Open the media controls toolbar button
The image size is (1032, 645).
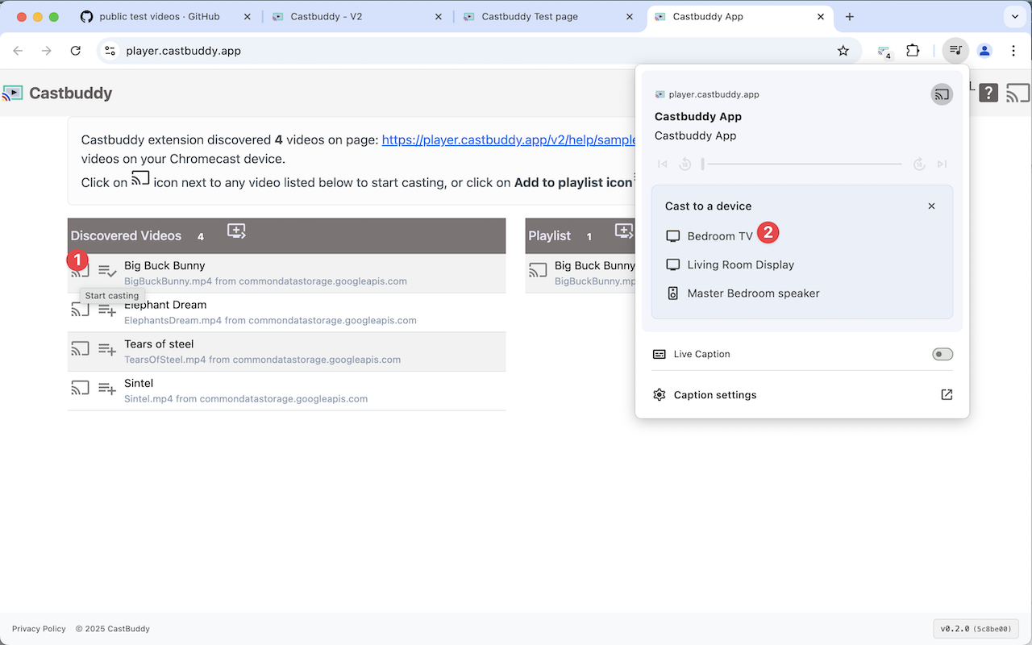(x=955, y=51)
